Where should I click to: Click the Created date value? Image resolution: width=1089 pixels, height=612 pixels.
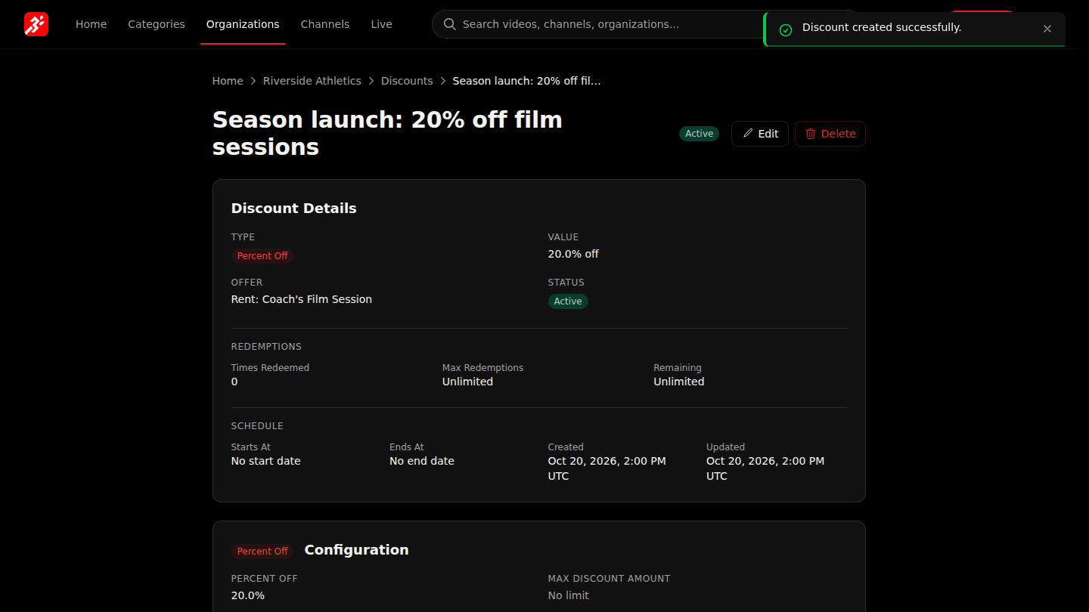(x=607, y=468)
